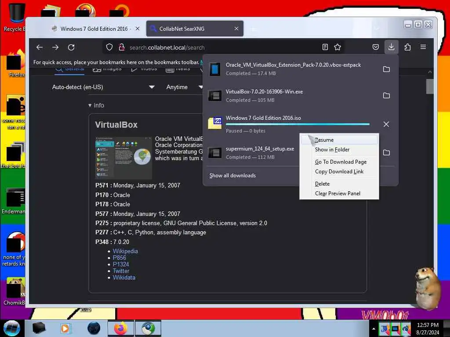Image resolution: width=450 pixels, height=337 pixels.
Task: Open the P1324 link
Action: tap(121, 264)
